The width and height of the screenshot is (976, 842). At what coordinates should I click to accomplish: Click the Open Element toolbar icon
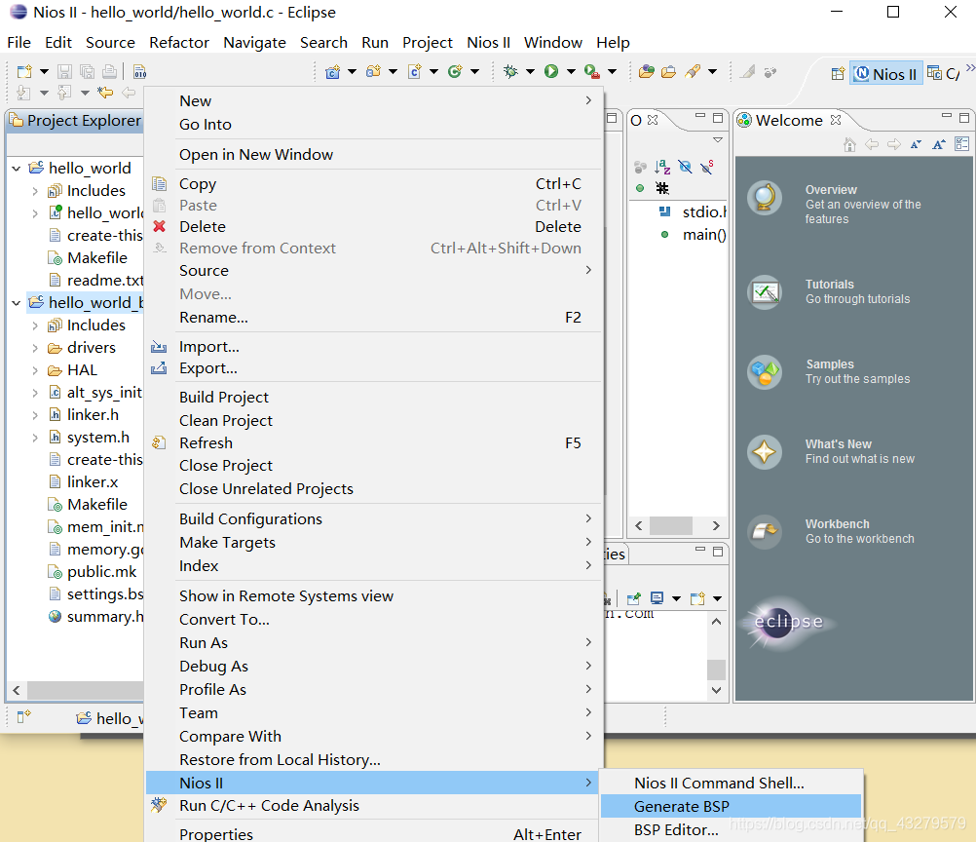647,71
